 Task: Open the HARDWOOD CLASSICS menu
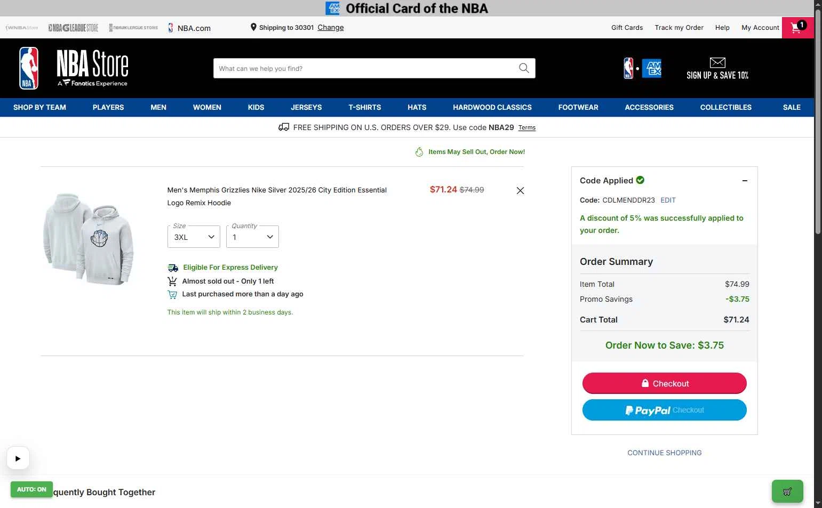click(492, 107)
